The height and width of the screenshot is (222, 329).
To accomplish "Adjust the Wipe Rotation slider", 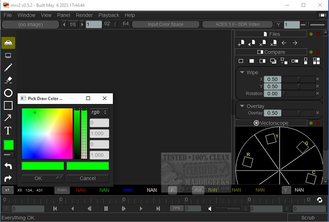I will [299, 93].
